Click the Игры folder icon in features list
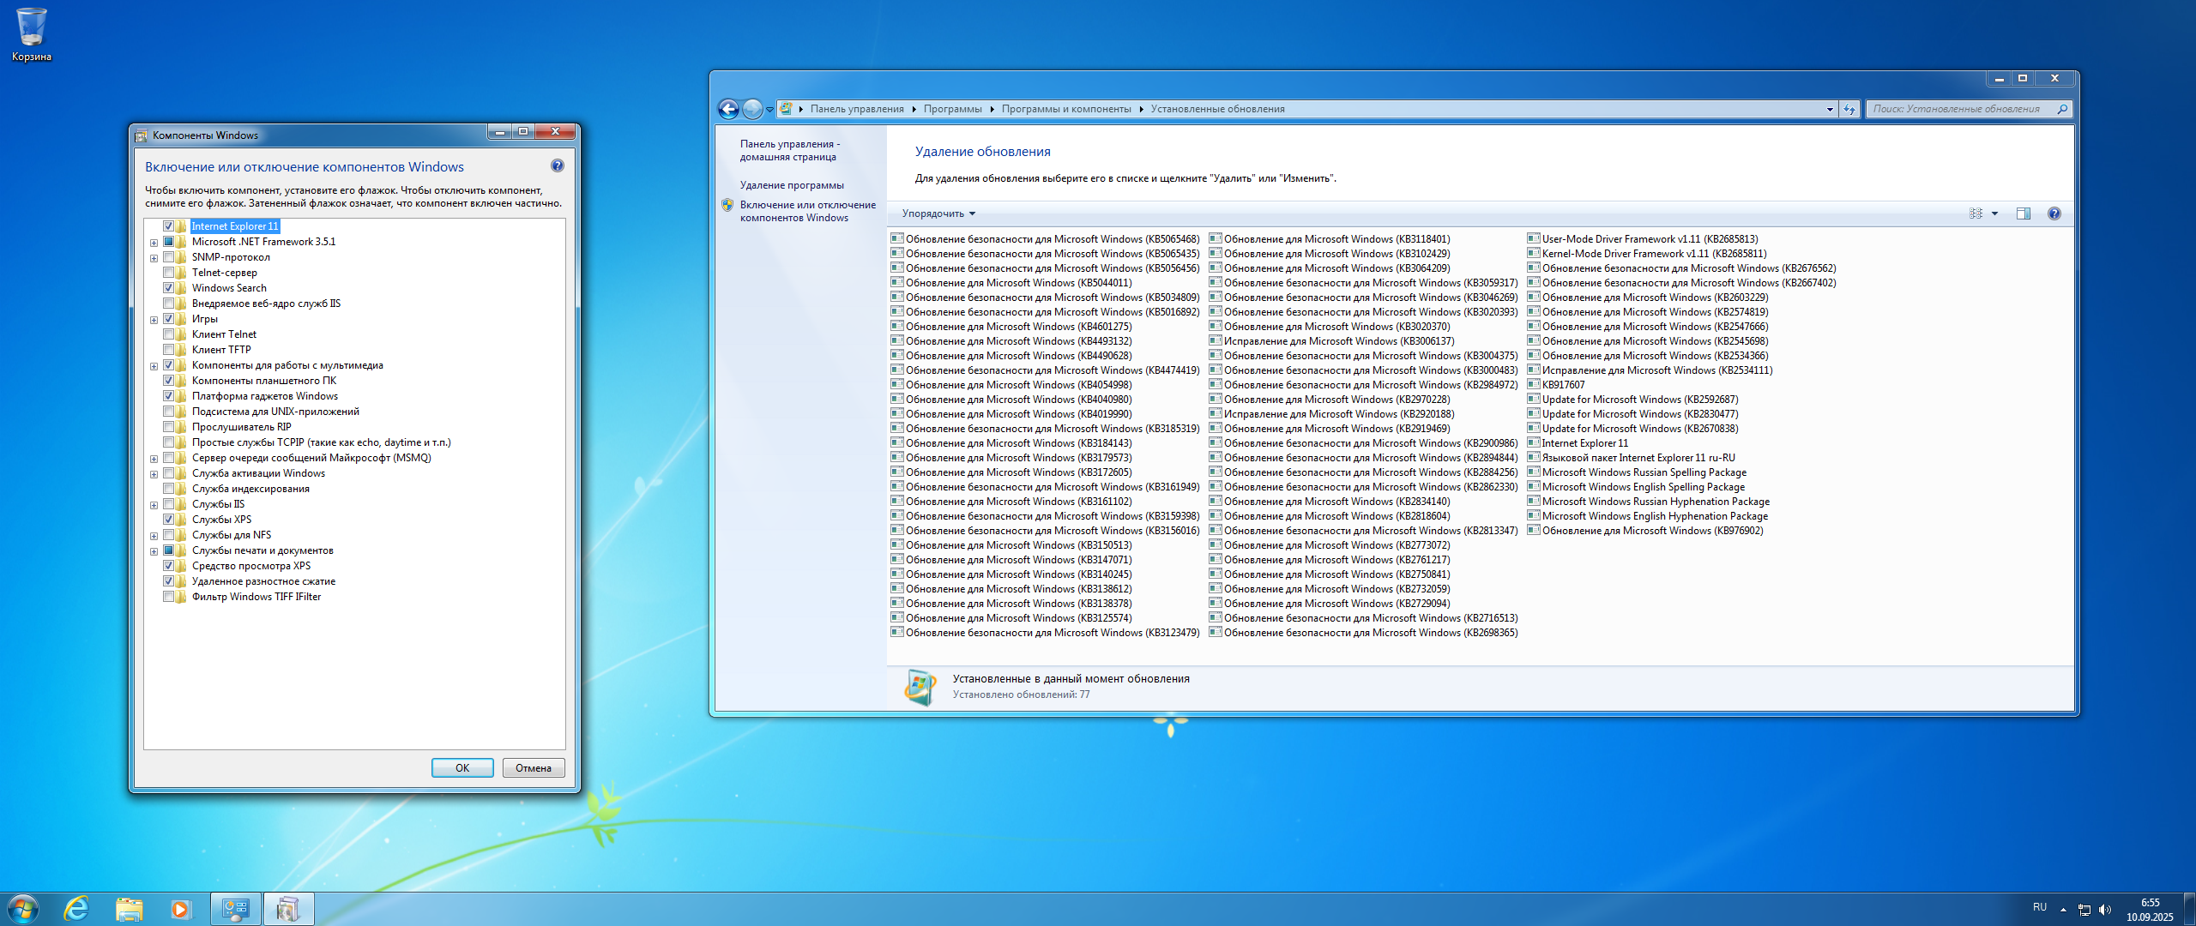 tap(181, 319)
